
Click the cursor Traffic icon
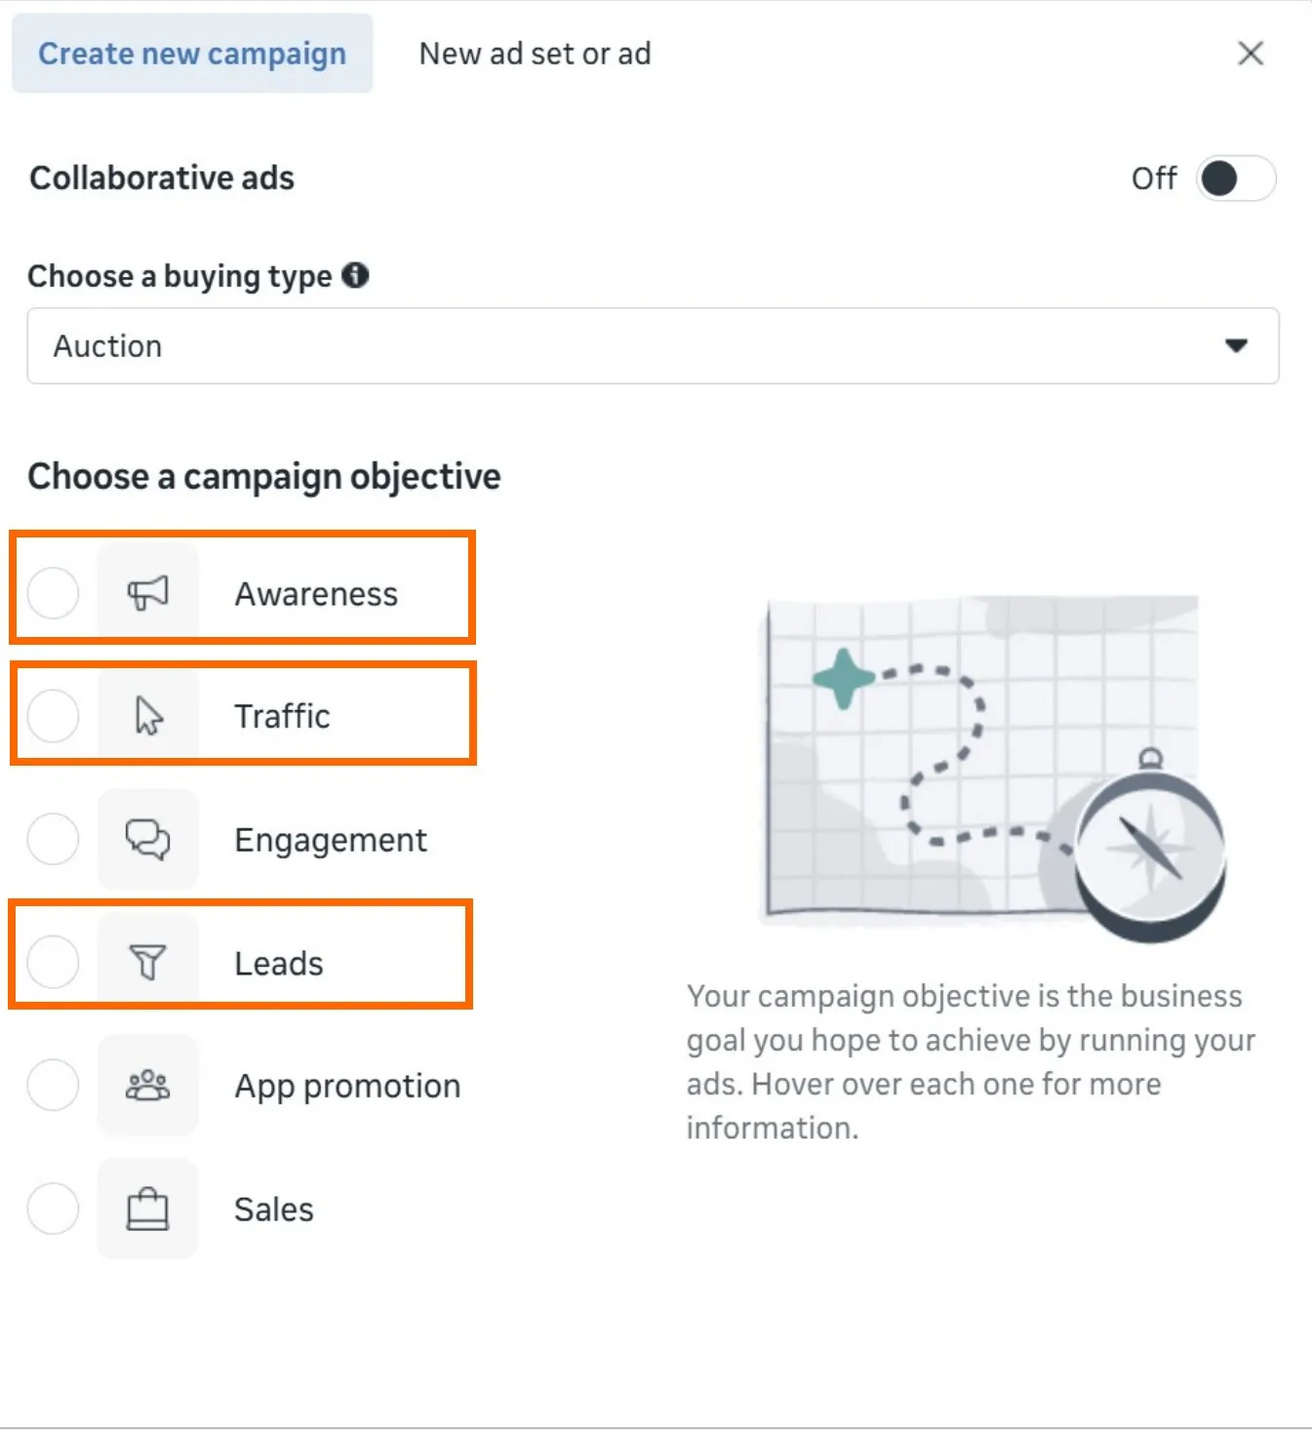(x=148, y=716)
